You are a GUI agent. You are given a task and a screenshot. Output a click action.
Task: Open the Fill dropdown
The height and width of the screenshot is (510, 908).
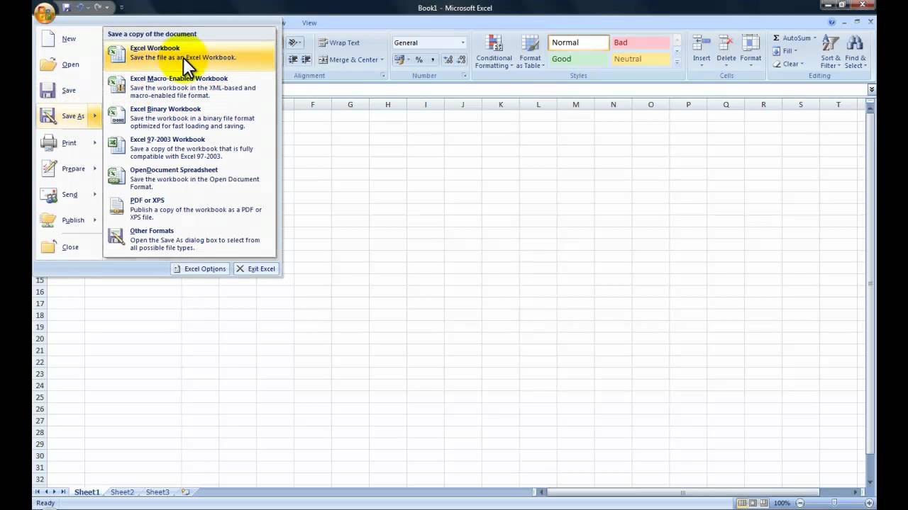pyautogui.click(x=785, y=51)
